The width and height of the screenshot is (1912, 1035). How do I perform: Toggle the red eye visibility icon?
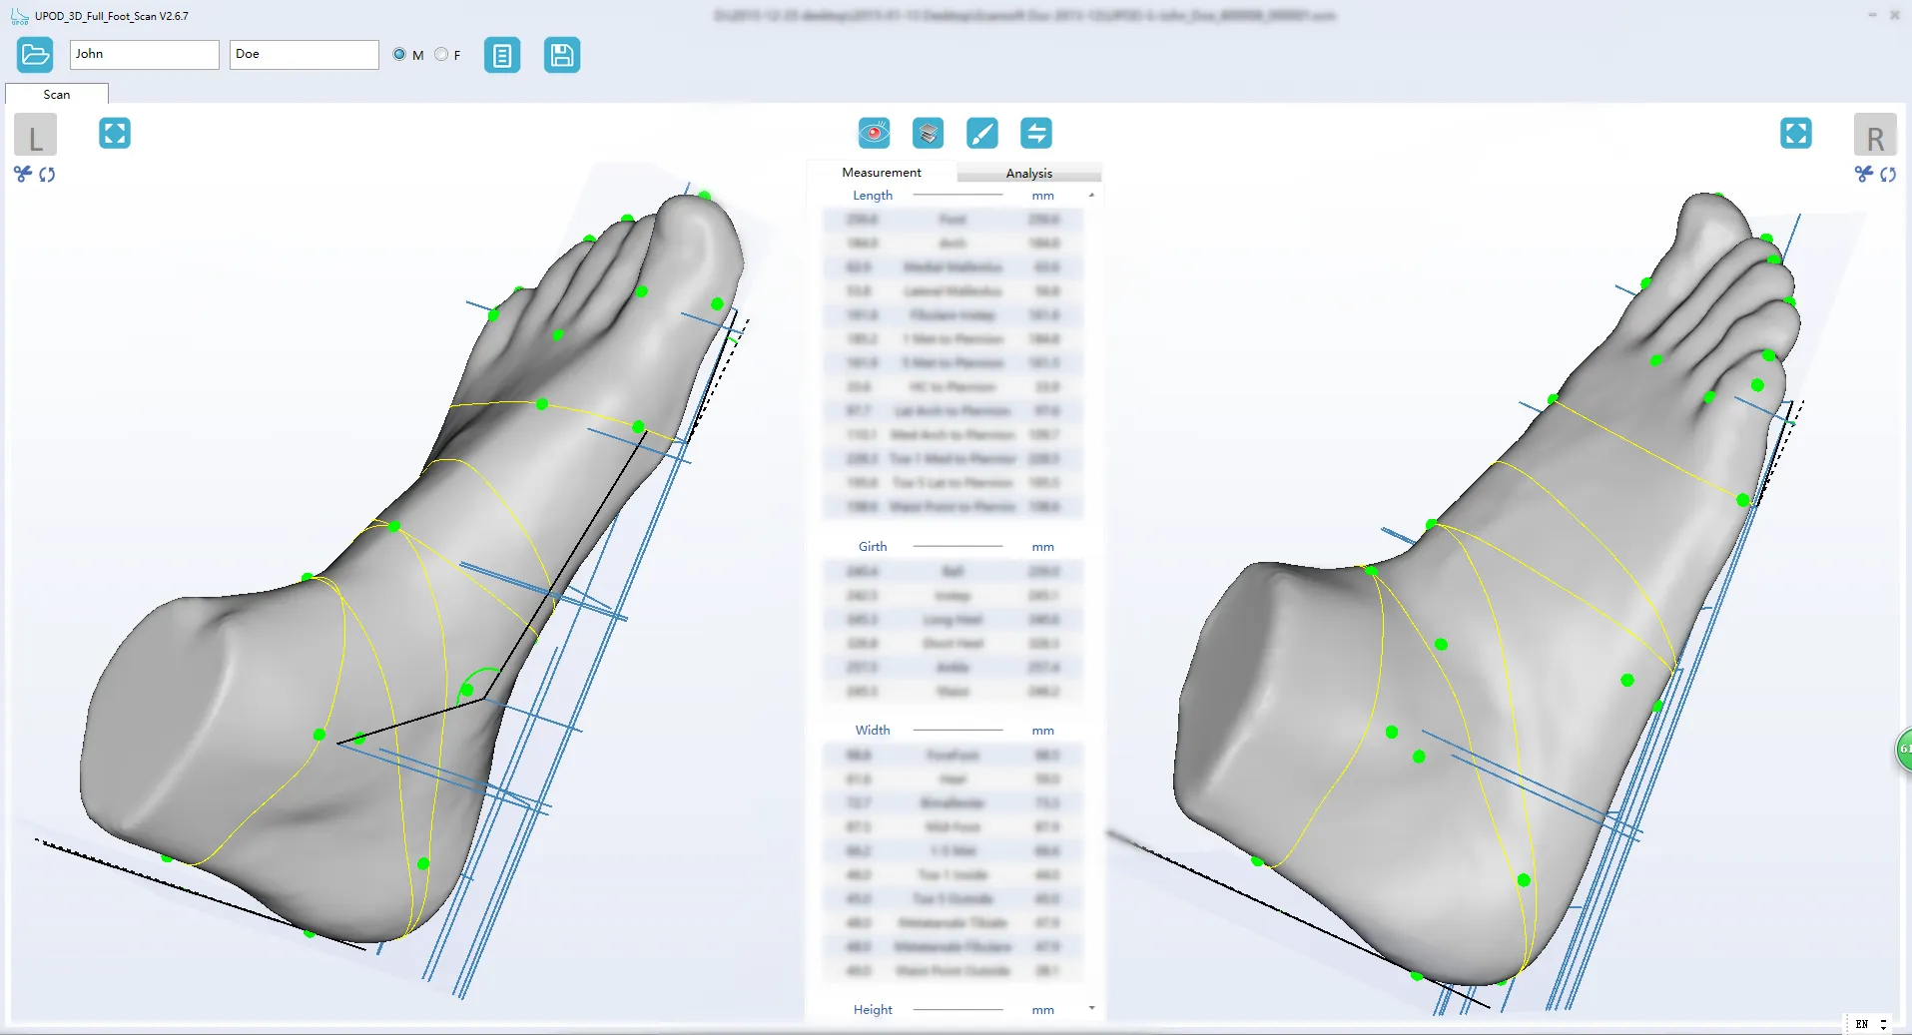874,133
